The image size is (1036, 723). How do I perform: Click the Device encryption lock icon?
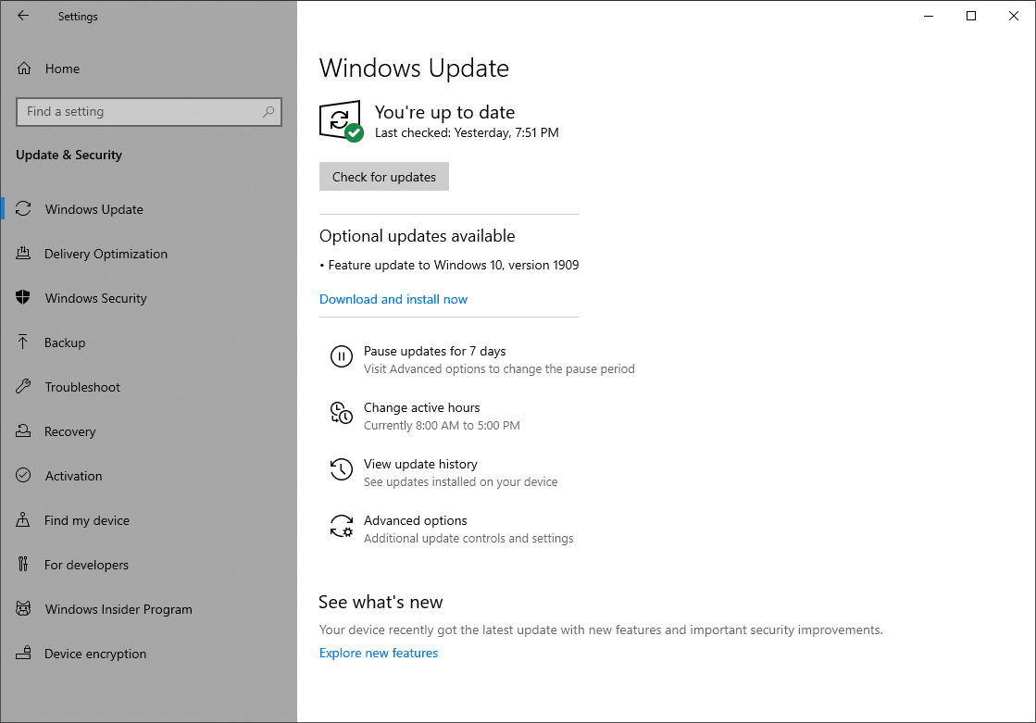tap(23, 653)
